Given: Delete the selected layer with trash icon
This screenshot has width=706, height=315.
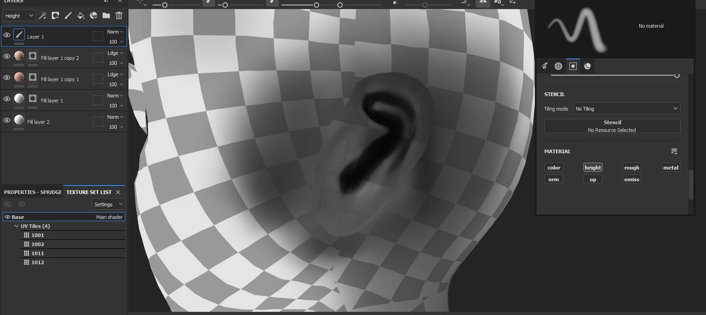Looking at the screenshot, I should [x=119, y=15].
